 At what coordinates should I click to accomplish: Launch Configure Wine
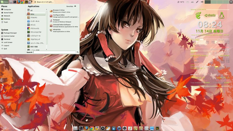point(64,16)
